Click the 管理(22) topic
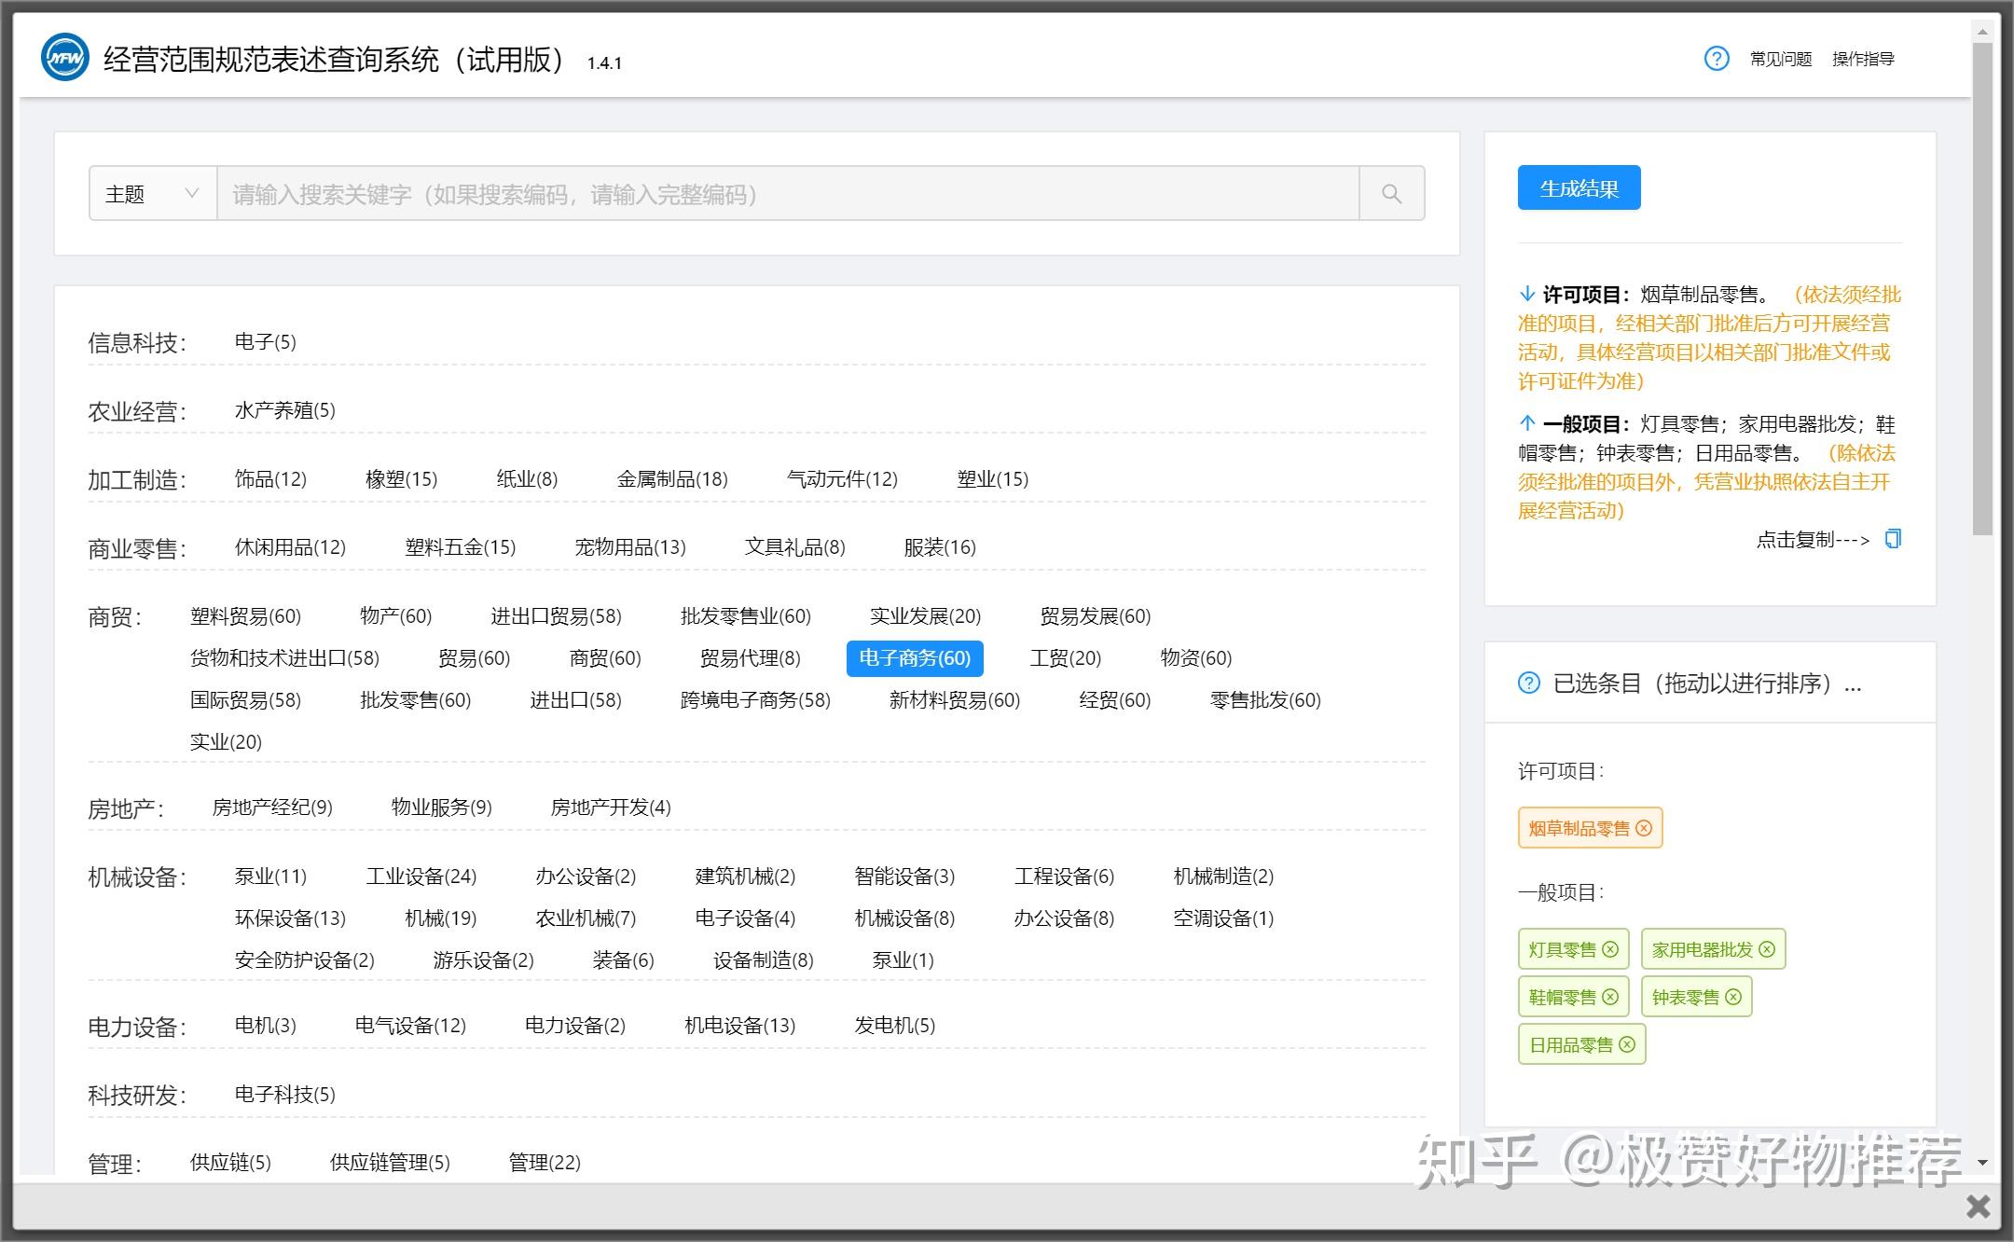This screenshot has width=2014, height=1242. click(x=545, y=1163)
